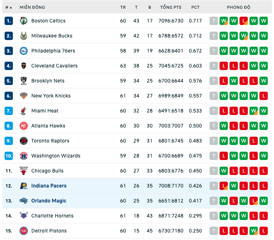The height and width of the screenshot is (240, 274).
Task: Click the New York Knicks logo
Action: [24, 96]
